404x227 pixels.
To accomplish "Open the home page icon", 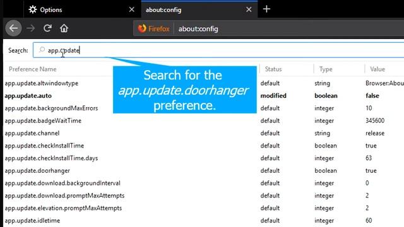I will [x=64, y=28].
